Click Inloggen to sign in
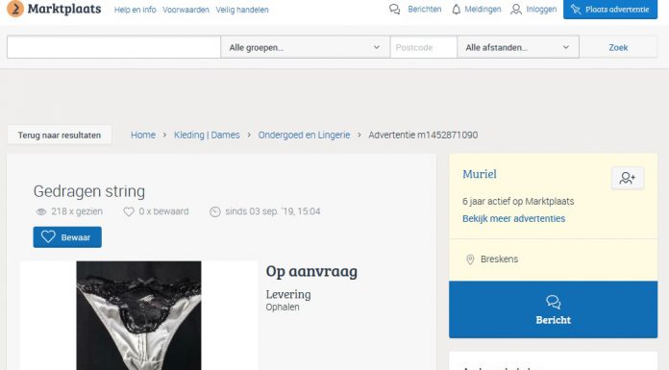 541,10
